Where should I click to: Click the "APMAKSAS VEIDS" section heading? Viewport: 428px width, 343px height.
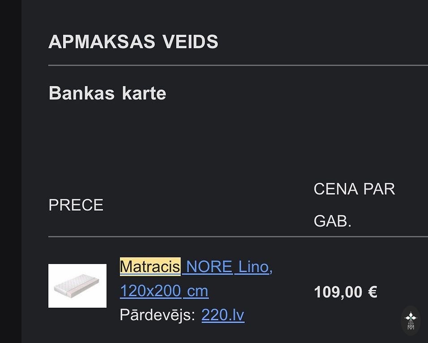133,42
